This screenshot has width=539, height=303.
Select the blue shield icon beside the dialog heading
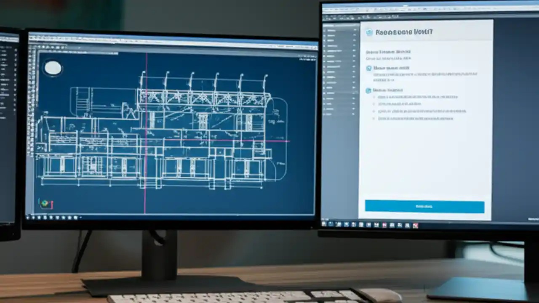[x=370, y=32]
